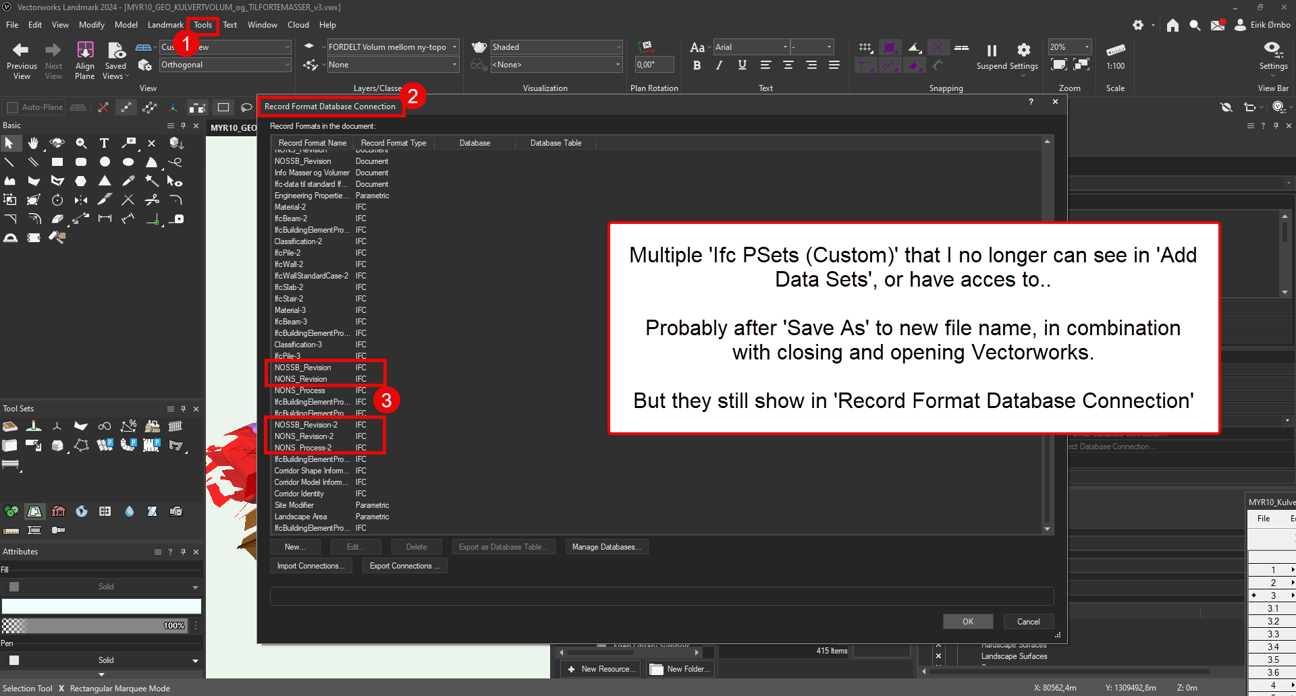This screenshot has width=1296, height=696.
Task: Open the Shaded render mode dropdown
Action: coord(556,47)
